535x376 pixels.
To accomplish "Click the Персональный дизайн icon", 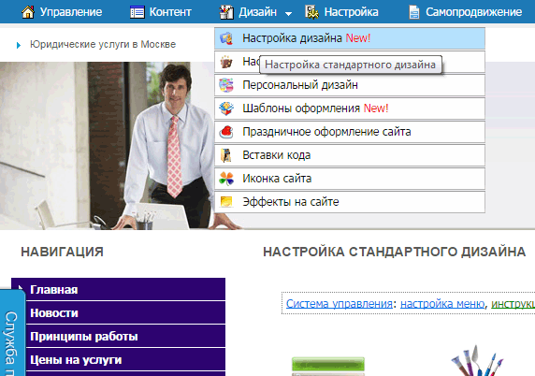I will click(226, 85).
